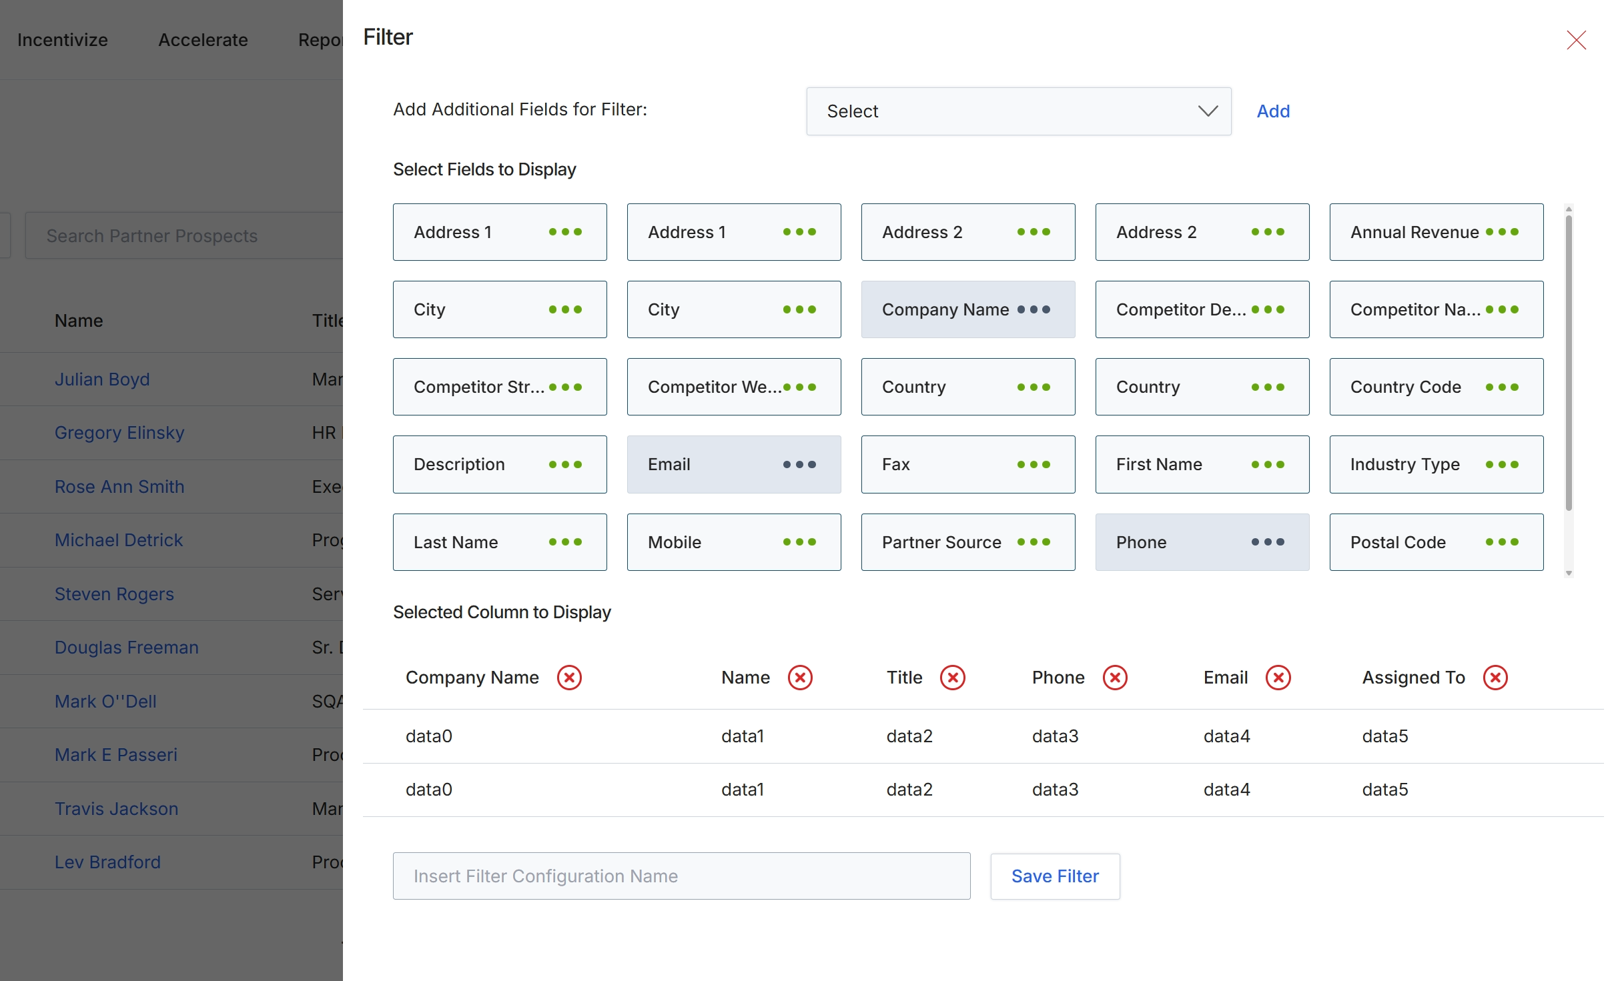Click the Assigned To header text
This screenshot has height=981, width=1624.
pyautogui.click(x=1413, y=678)
